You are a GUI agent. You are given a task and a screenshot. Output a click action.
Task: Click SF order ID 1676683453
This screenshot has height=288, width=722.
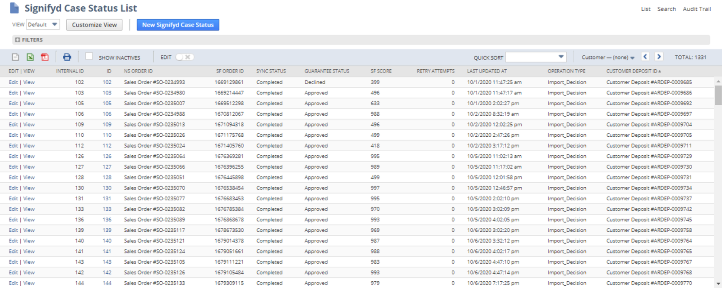[x=229, y=198]
